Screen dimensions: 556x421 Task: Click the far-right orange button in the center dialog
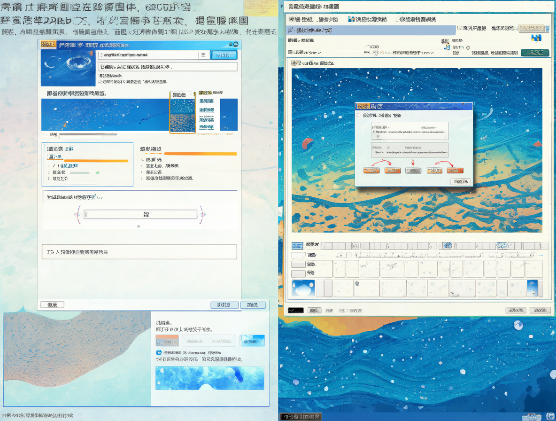pyautogui.click(x=455, y=171)
